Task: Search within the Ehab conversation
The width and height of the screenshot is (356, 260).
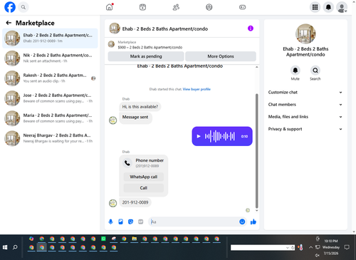Action: [315, 71]
